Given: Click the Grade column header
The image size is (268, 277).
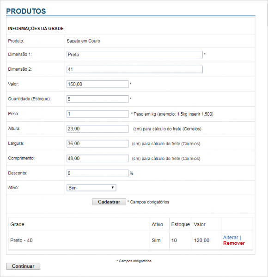Looking at the screenshot, I should (17, 224).
